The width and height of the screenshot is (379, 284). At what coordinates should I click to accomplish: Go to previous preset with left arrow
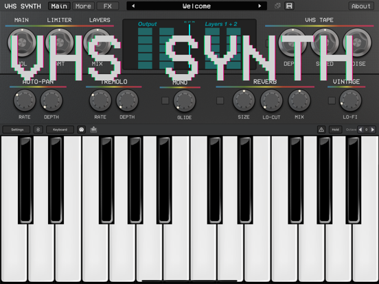coord(133,5)
